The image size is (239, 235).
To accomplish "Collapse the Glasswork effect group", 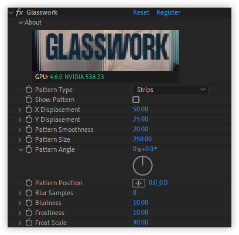I will coord(11,13).
